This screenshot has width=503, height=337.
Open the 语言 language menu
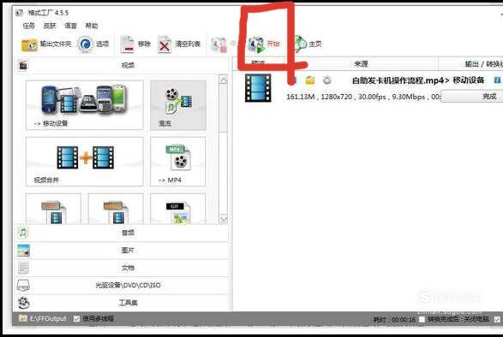(70, 26)
